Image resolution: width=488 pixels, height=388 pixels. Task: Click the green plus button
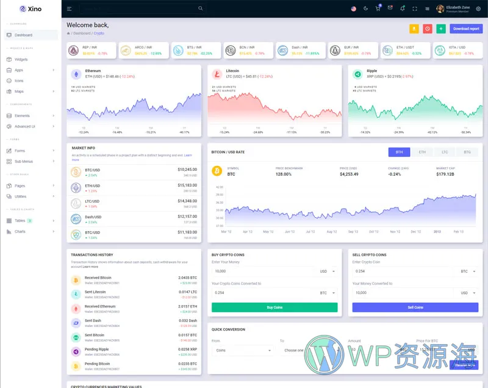tap(441, 29)
